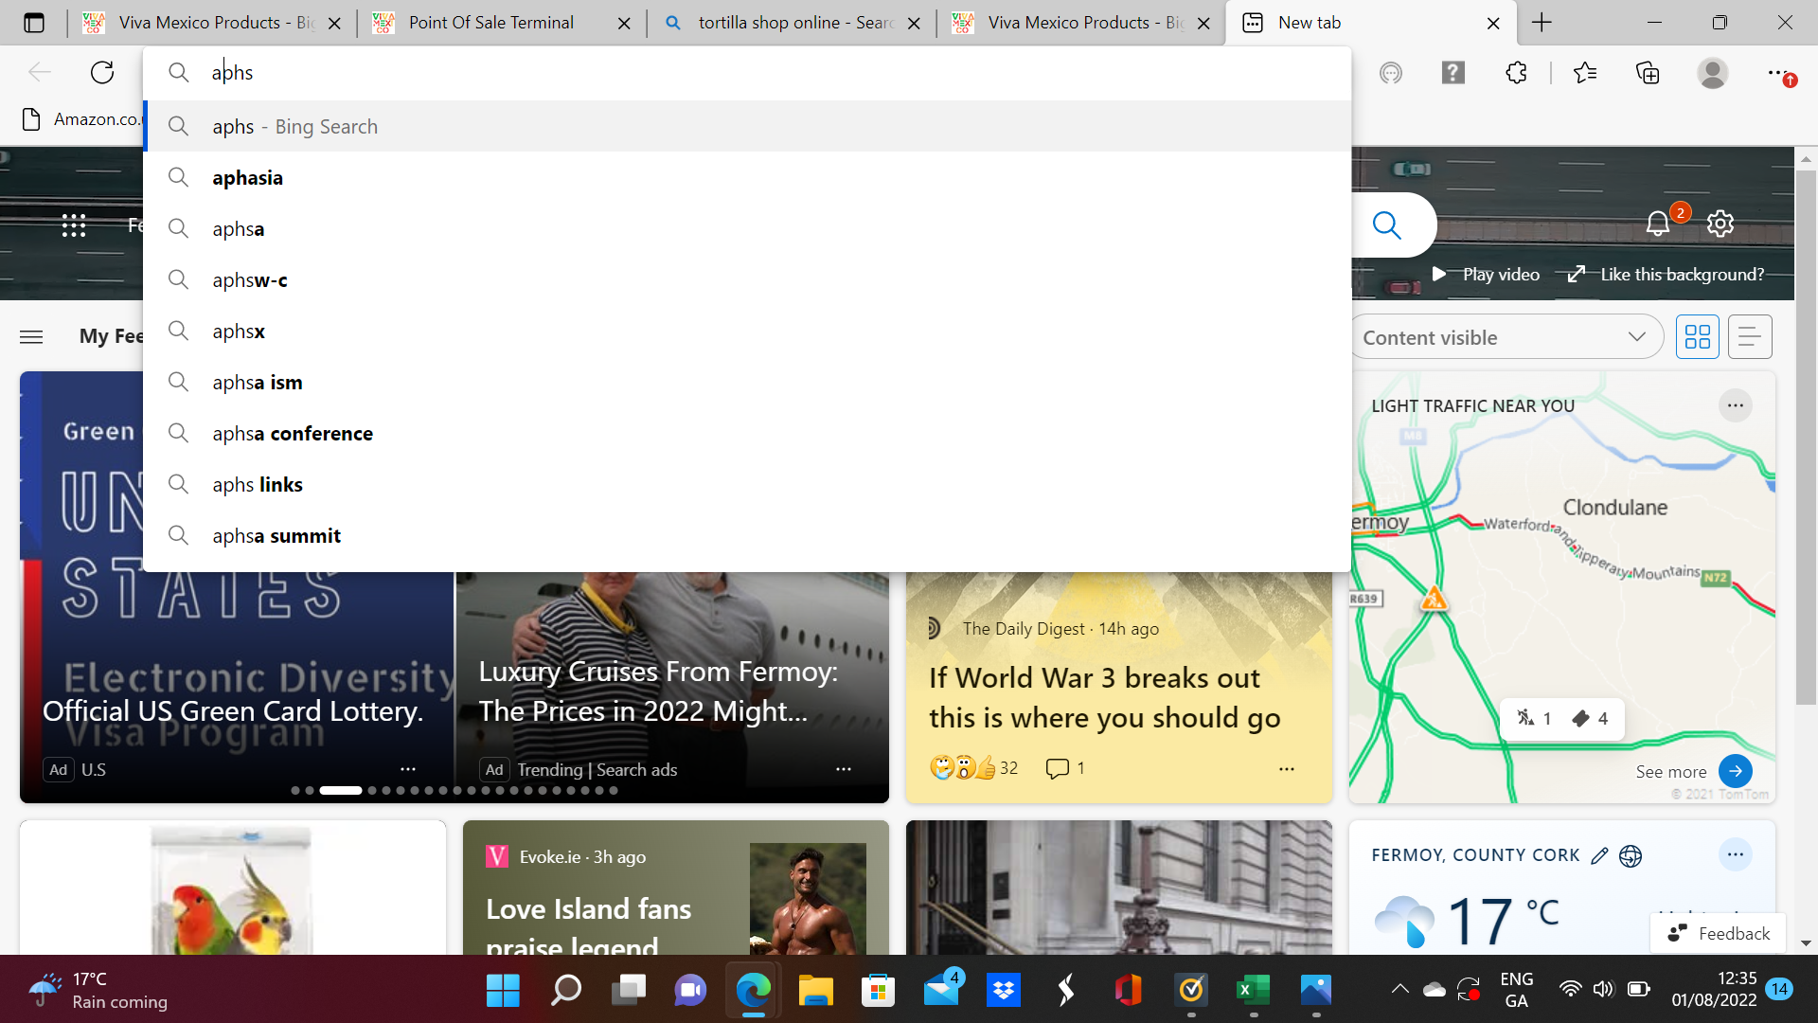Image resolution: width=1818 pixels, height=1023 pixels.
Task: Open the notifications bell with badge 2
Action: tap(1658, 224)
